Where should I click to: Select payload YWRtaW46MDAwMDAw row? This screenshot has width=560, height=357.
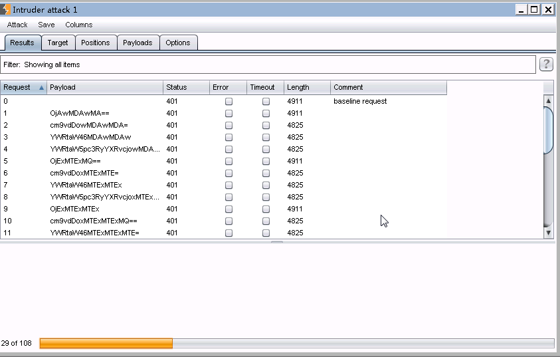pyautogui.click(x=224, y=137)
